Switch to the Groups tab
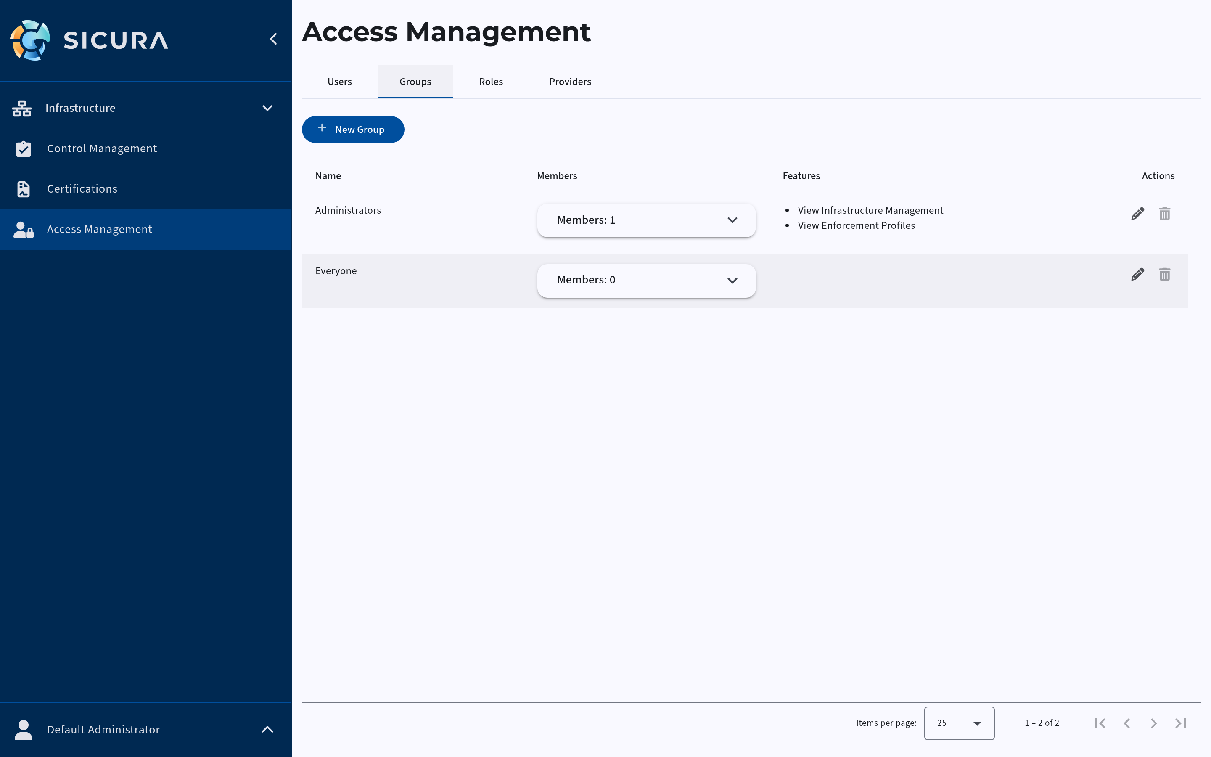The image size is (1211, 757). click(x=415, y=82)
